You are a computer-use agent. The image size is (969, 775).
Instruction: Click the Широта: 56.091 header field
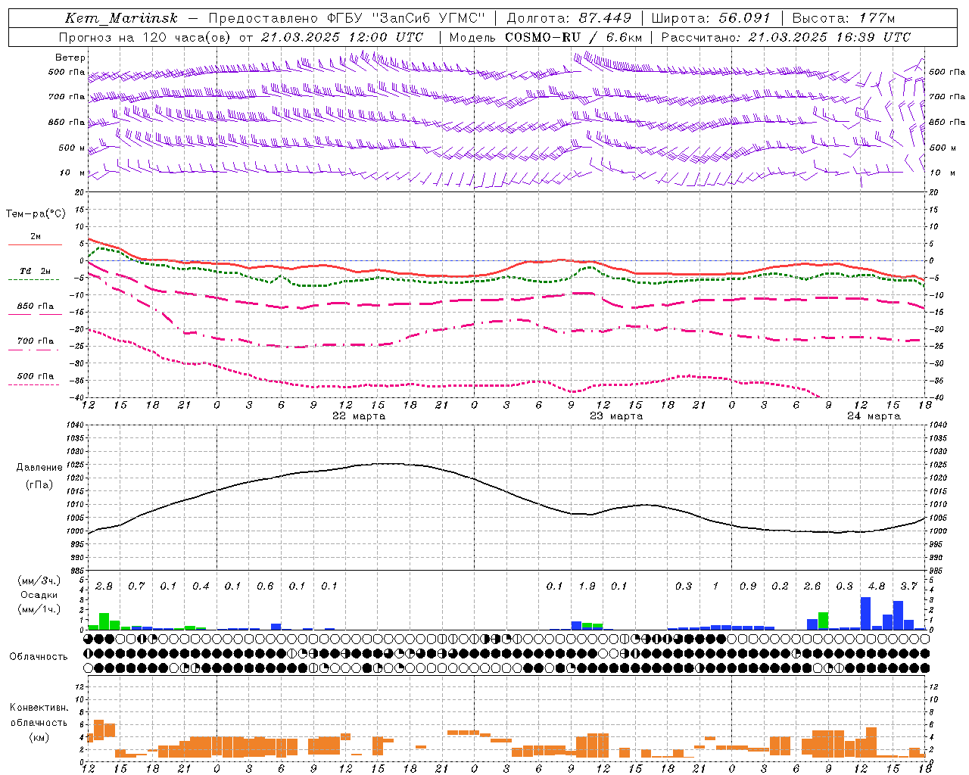click(711, 18)
